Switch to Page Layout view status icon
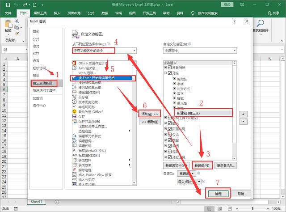This screenshot has width=286, height=212. coord(219,208)
